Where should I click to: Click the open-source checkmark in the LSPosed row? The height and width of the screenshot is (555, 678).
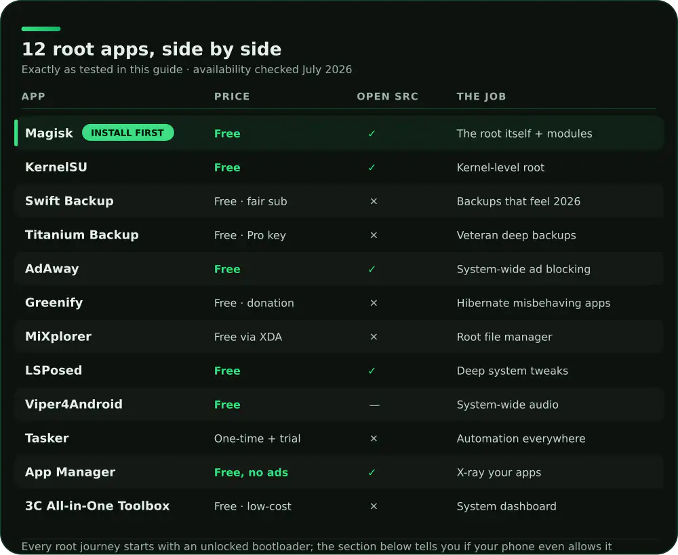[372, 371]
